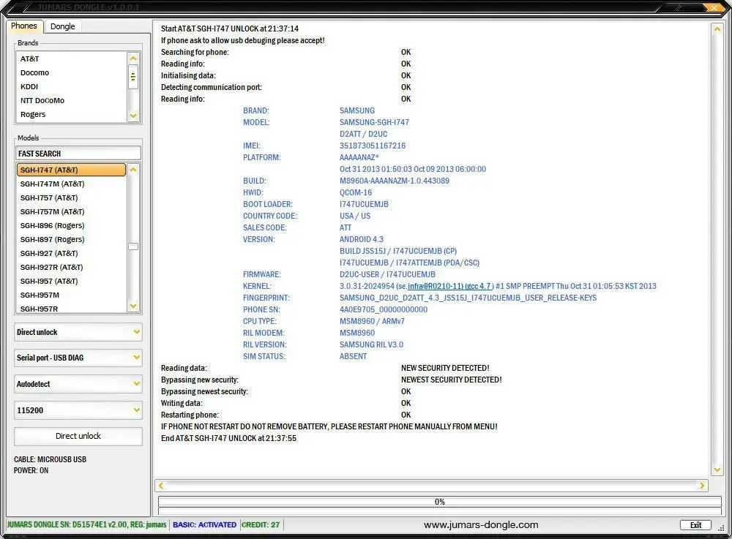Screen dimensions: 732x539
Task: Click the log panel scroll-down arrow
Action: [717, 470]
